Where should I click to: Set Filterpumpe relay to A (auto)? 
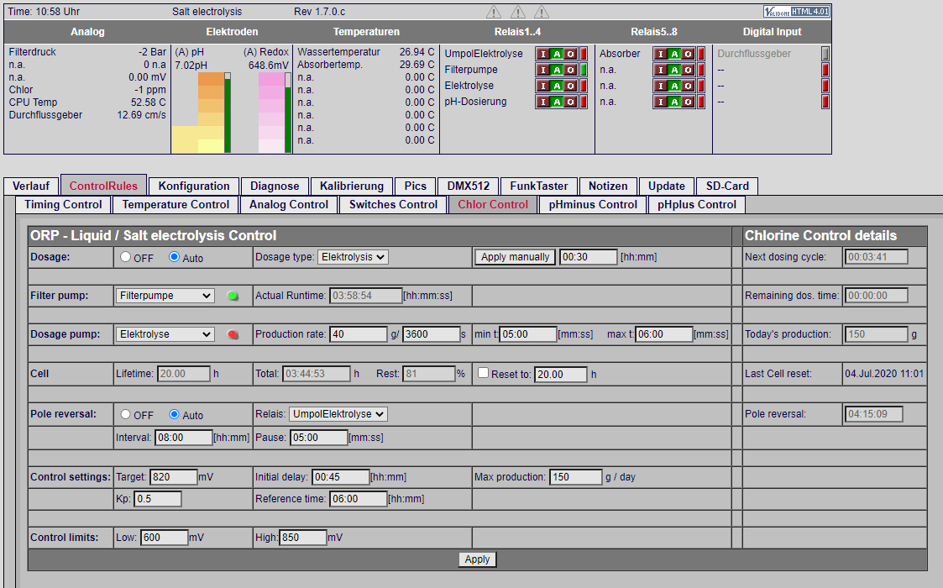pos(557,70)
